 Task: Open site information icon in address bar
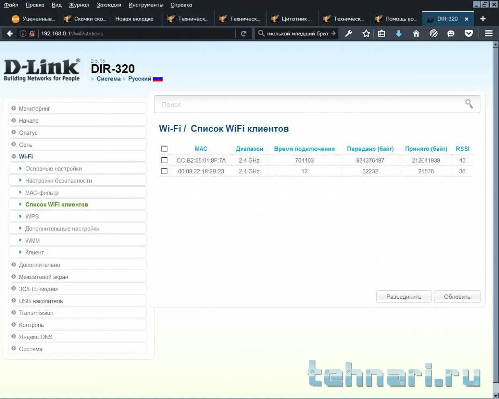(x=23, y=33)
